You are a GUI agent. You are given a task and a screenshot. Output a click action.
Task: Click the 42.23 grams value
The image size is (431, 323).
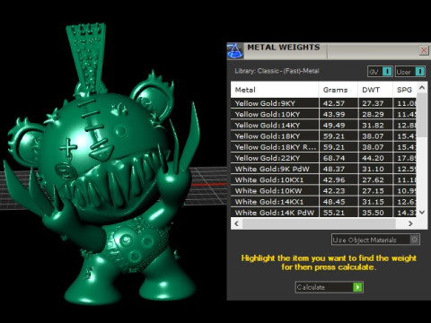(x=334, y=191)
